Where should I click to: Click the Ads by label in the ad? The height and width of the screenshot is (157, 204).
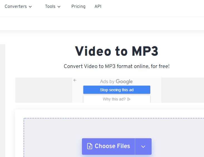point(107,82)
